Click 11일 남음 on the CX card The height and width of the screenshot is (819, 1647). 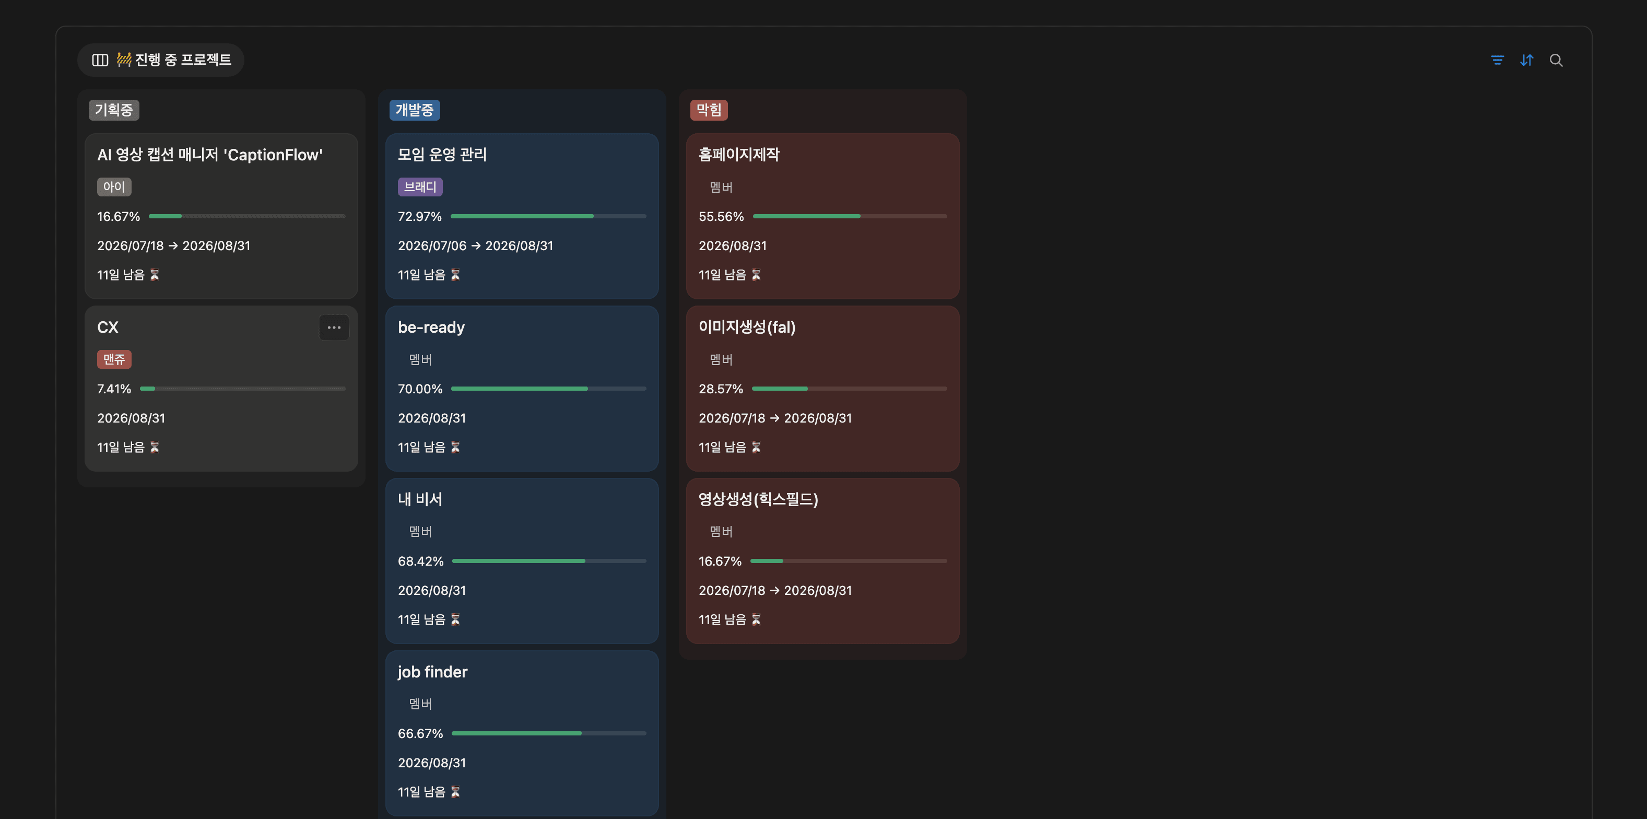click(121, 447)
